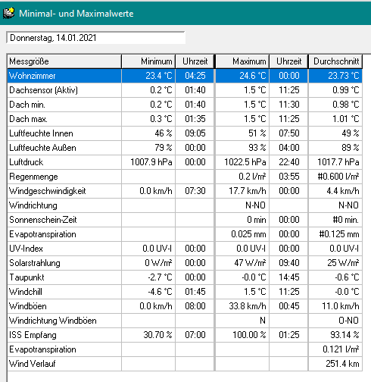This screenshot has height=382, width=371.
Task: Select the Dachsensor (Aktiv) row
Action: click(185, 90)
